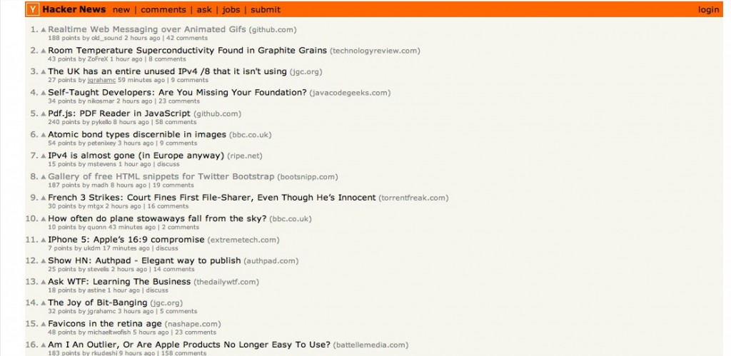
Task: View the 42 comments on Animated Gifs story
Action: pos(187,39)
